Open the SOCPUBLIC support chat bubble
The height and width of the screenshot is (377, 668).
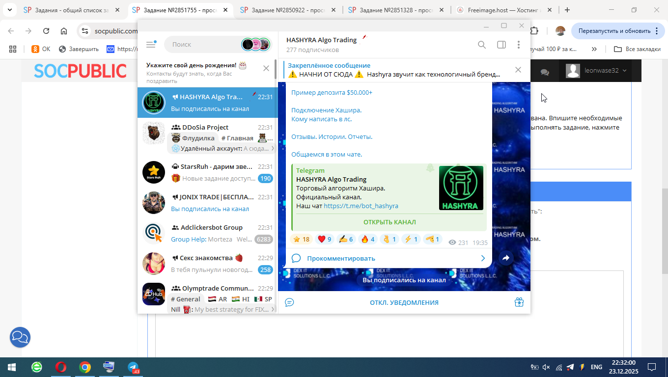pos(20,337)
